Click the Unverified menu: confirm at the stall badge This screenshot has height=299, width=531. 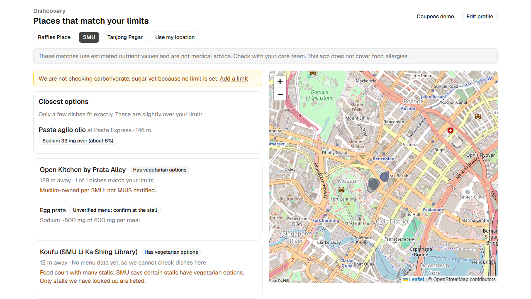point(115,210)
